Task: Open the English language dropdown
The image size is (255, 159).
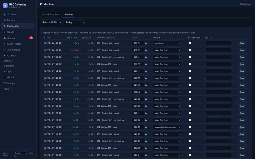Action: pyautogui.click(x=21, y=153)
